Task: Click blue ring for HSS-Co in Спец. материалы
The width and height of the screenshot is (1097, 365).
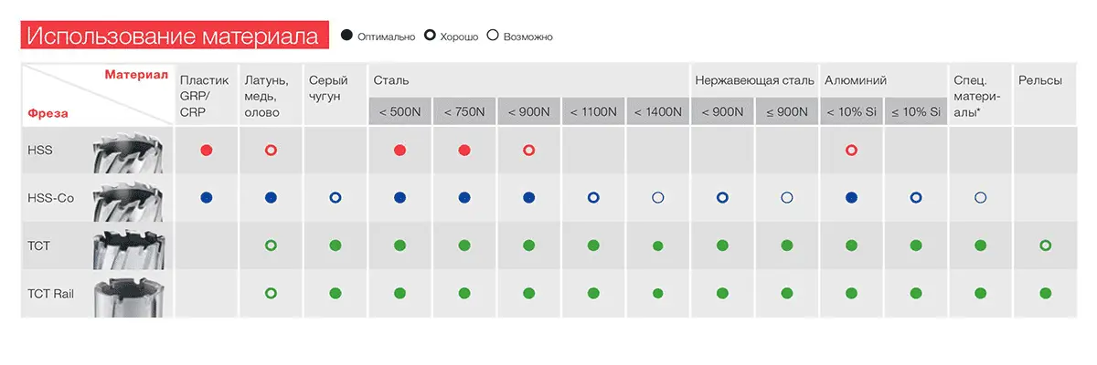Action: coord(980,197)
